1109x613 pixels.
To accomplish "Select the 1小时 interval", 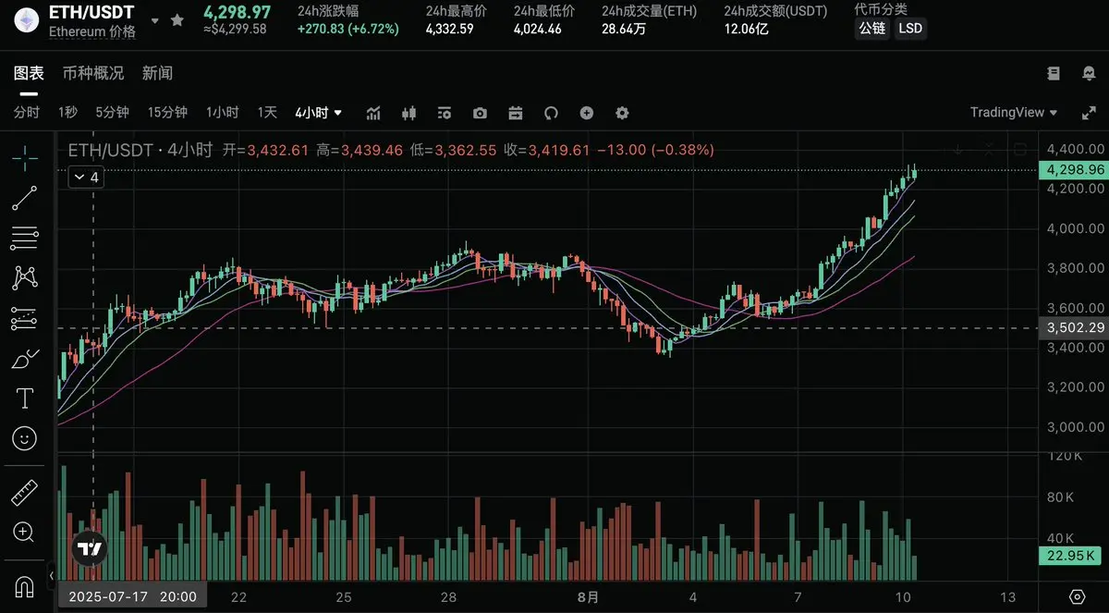I will pyautogui.click(x=223, y=113).
